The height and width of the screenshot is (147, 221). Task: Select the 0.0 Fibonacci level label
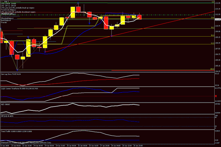[x=213, y=2]
